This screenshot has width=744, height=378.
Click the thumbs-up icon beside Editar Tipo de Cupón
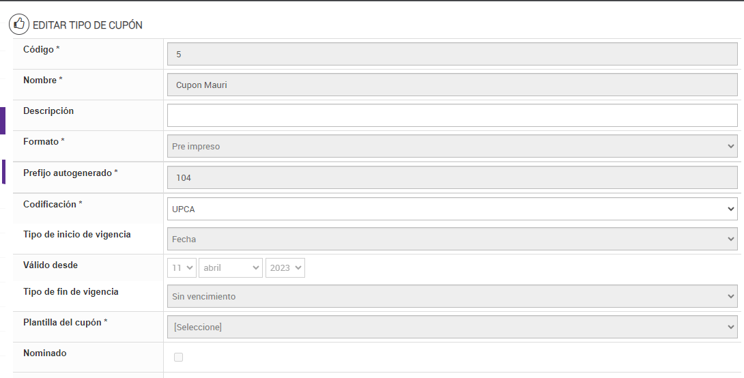(18, 24)
